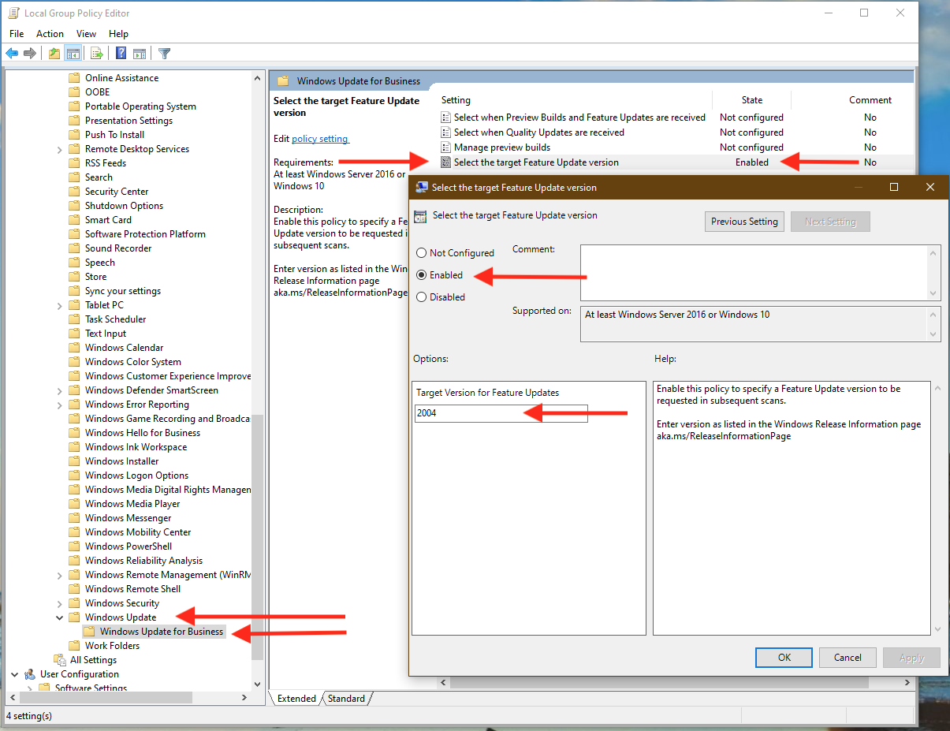Open the Action menu

pyautogui.click(x=50, y=34)
